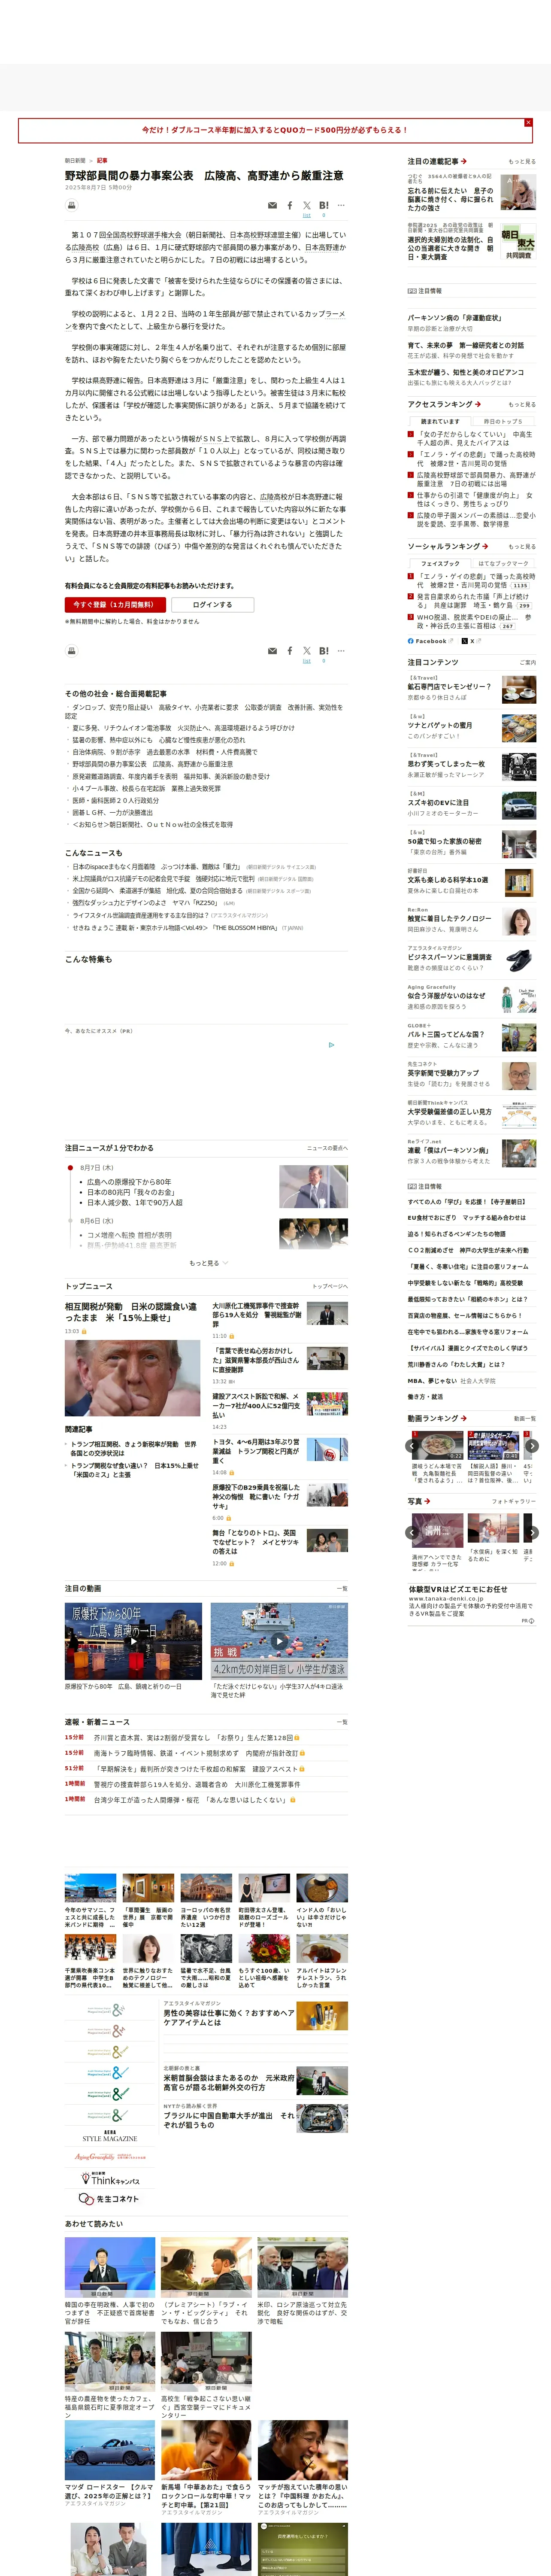This screenshot has width=551, height=2576.
Task: Open 苅川賞と直木賞 breaking news item
Action: tap(193, 1737)
